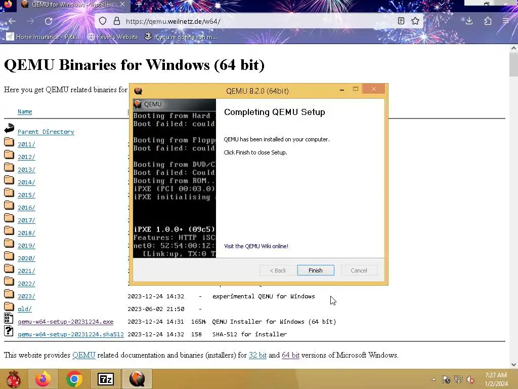Click the folder icon beside old/

(x=9, y=306)
